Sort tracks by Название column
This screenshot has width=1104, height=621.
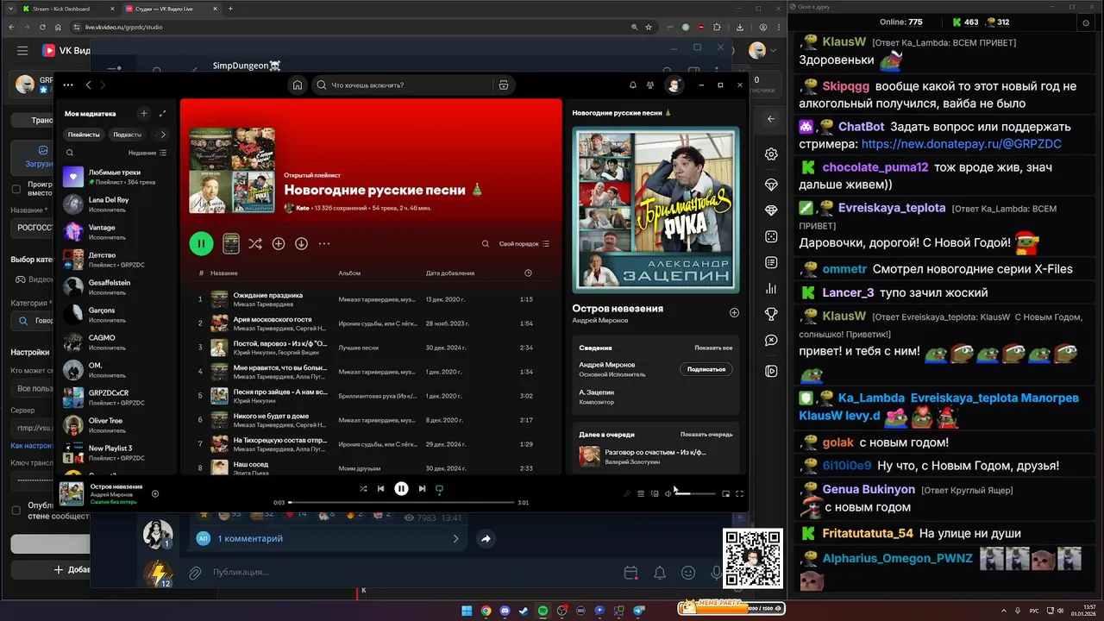coord(224,273)
